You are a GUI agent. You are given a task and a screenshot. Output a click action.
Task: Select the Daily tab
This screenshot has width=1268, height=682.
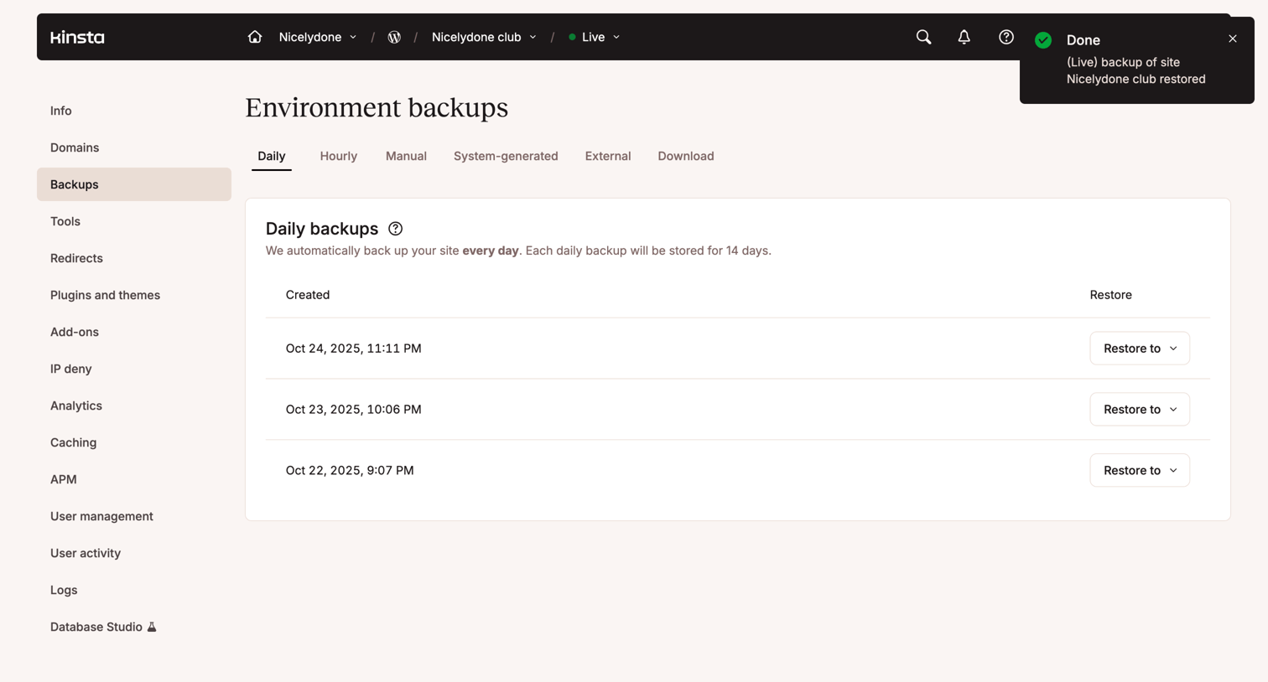coord(272,156)
